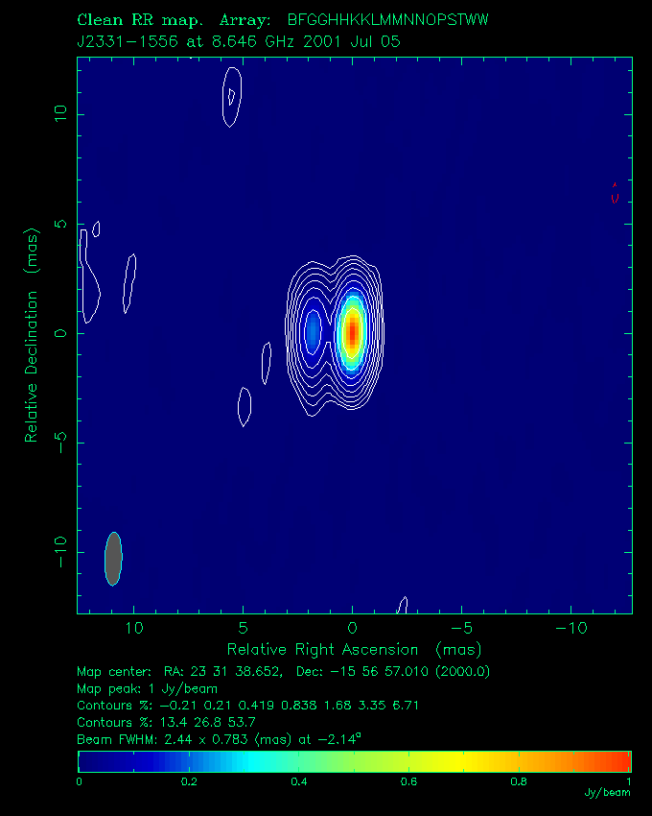Click the '−10' tick label on the declination axis

pos(60,552)
